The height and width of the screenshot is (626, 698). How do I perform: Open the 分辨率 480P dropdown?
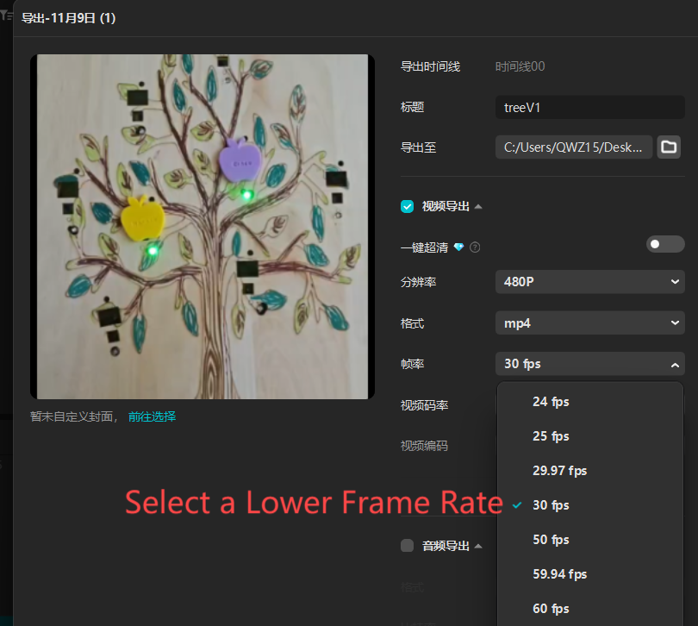(589, 282)
